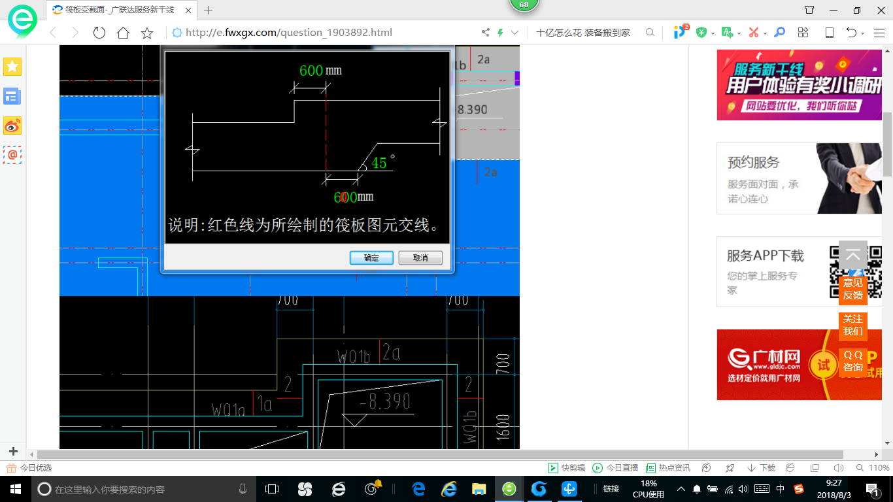This screenshot has height=502, width=893.
Task: Show hidden system tray icons
Action: click(681, 489)
